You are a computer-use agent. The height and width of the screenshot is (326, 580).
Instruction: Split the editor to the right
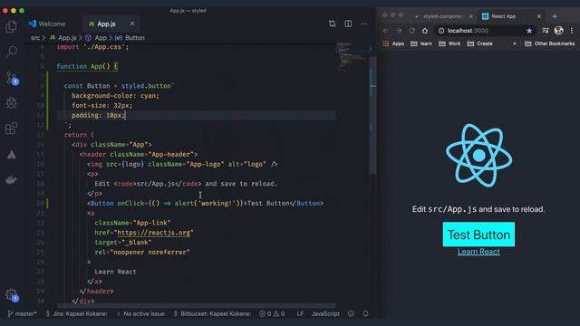click(348, 24)
